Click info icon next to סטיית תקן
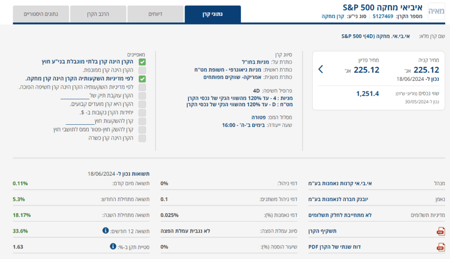Image resolution: width=450 pixels, height=259 pixels. click(x=113, y=246)
